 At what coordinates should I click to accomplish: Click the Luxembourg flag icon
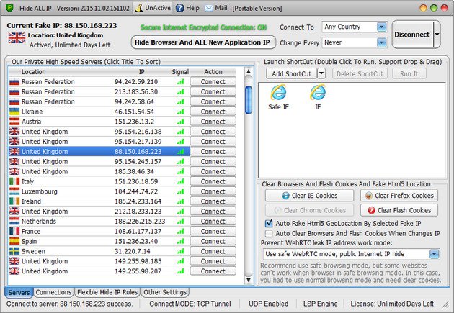pos(14,191)
